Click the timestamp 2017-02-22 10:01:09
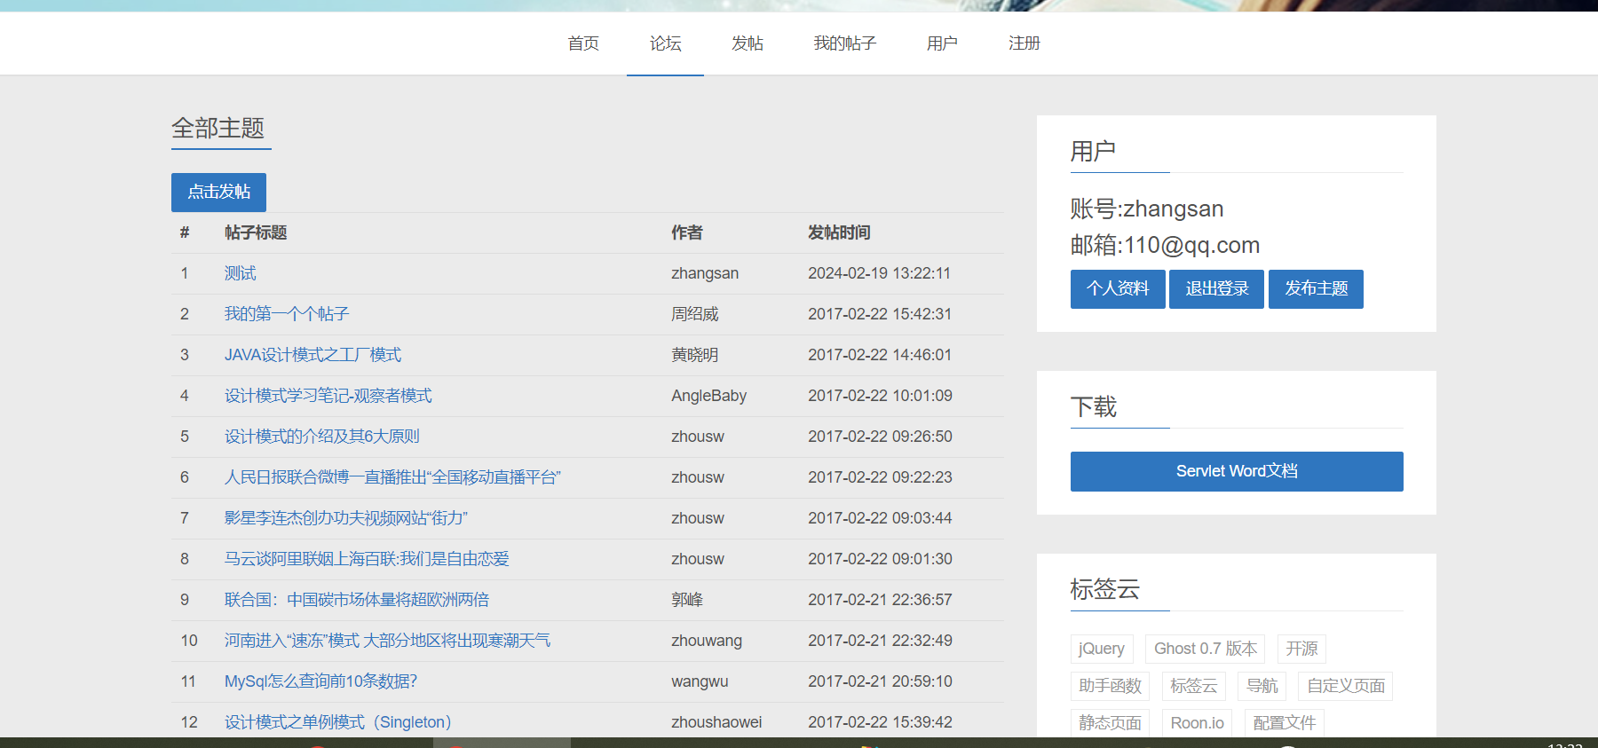The width and height of the screenshot is (1598, 748). point(880,396)
